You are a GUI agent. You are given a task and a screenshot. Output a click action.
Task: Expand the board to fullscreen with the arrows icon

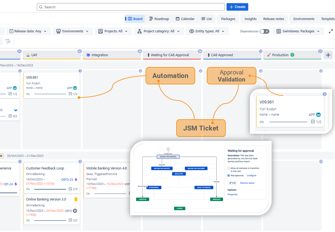(x=331, y=31)
